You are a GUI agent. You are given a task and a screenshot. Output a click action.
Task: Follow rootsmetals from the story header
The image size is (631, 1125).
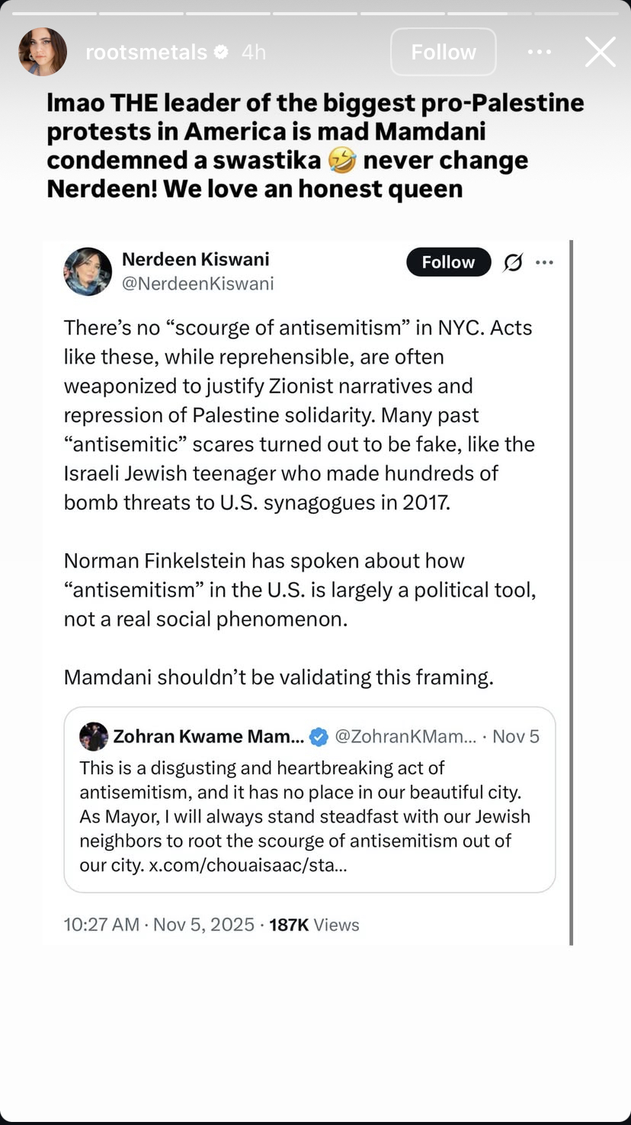[443, 52]
